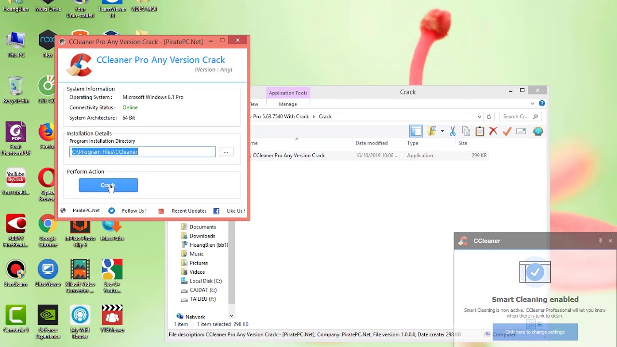Open the directory browse '...' button
The width and height of the screenshot is (617, 347).
pyautogui.click(x=226, y=152)
